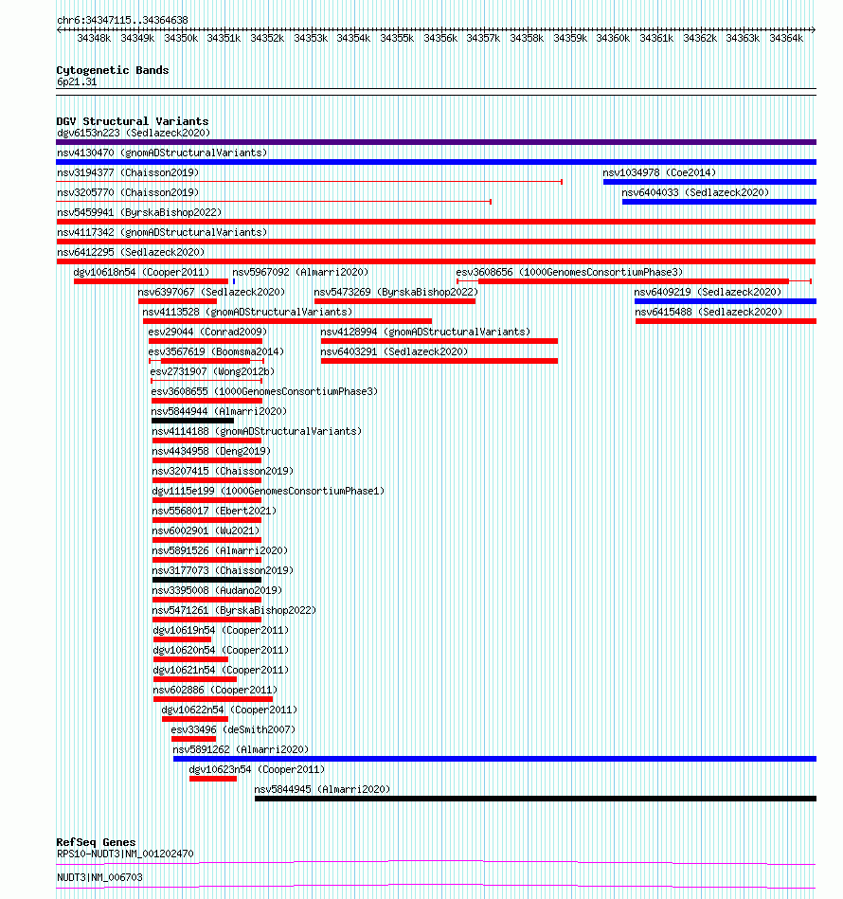Click the nsv3205770 (Chaisson2019) label

tap(128, 192)
